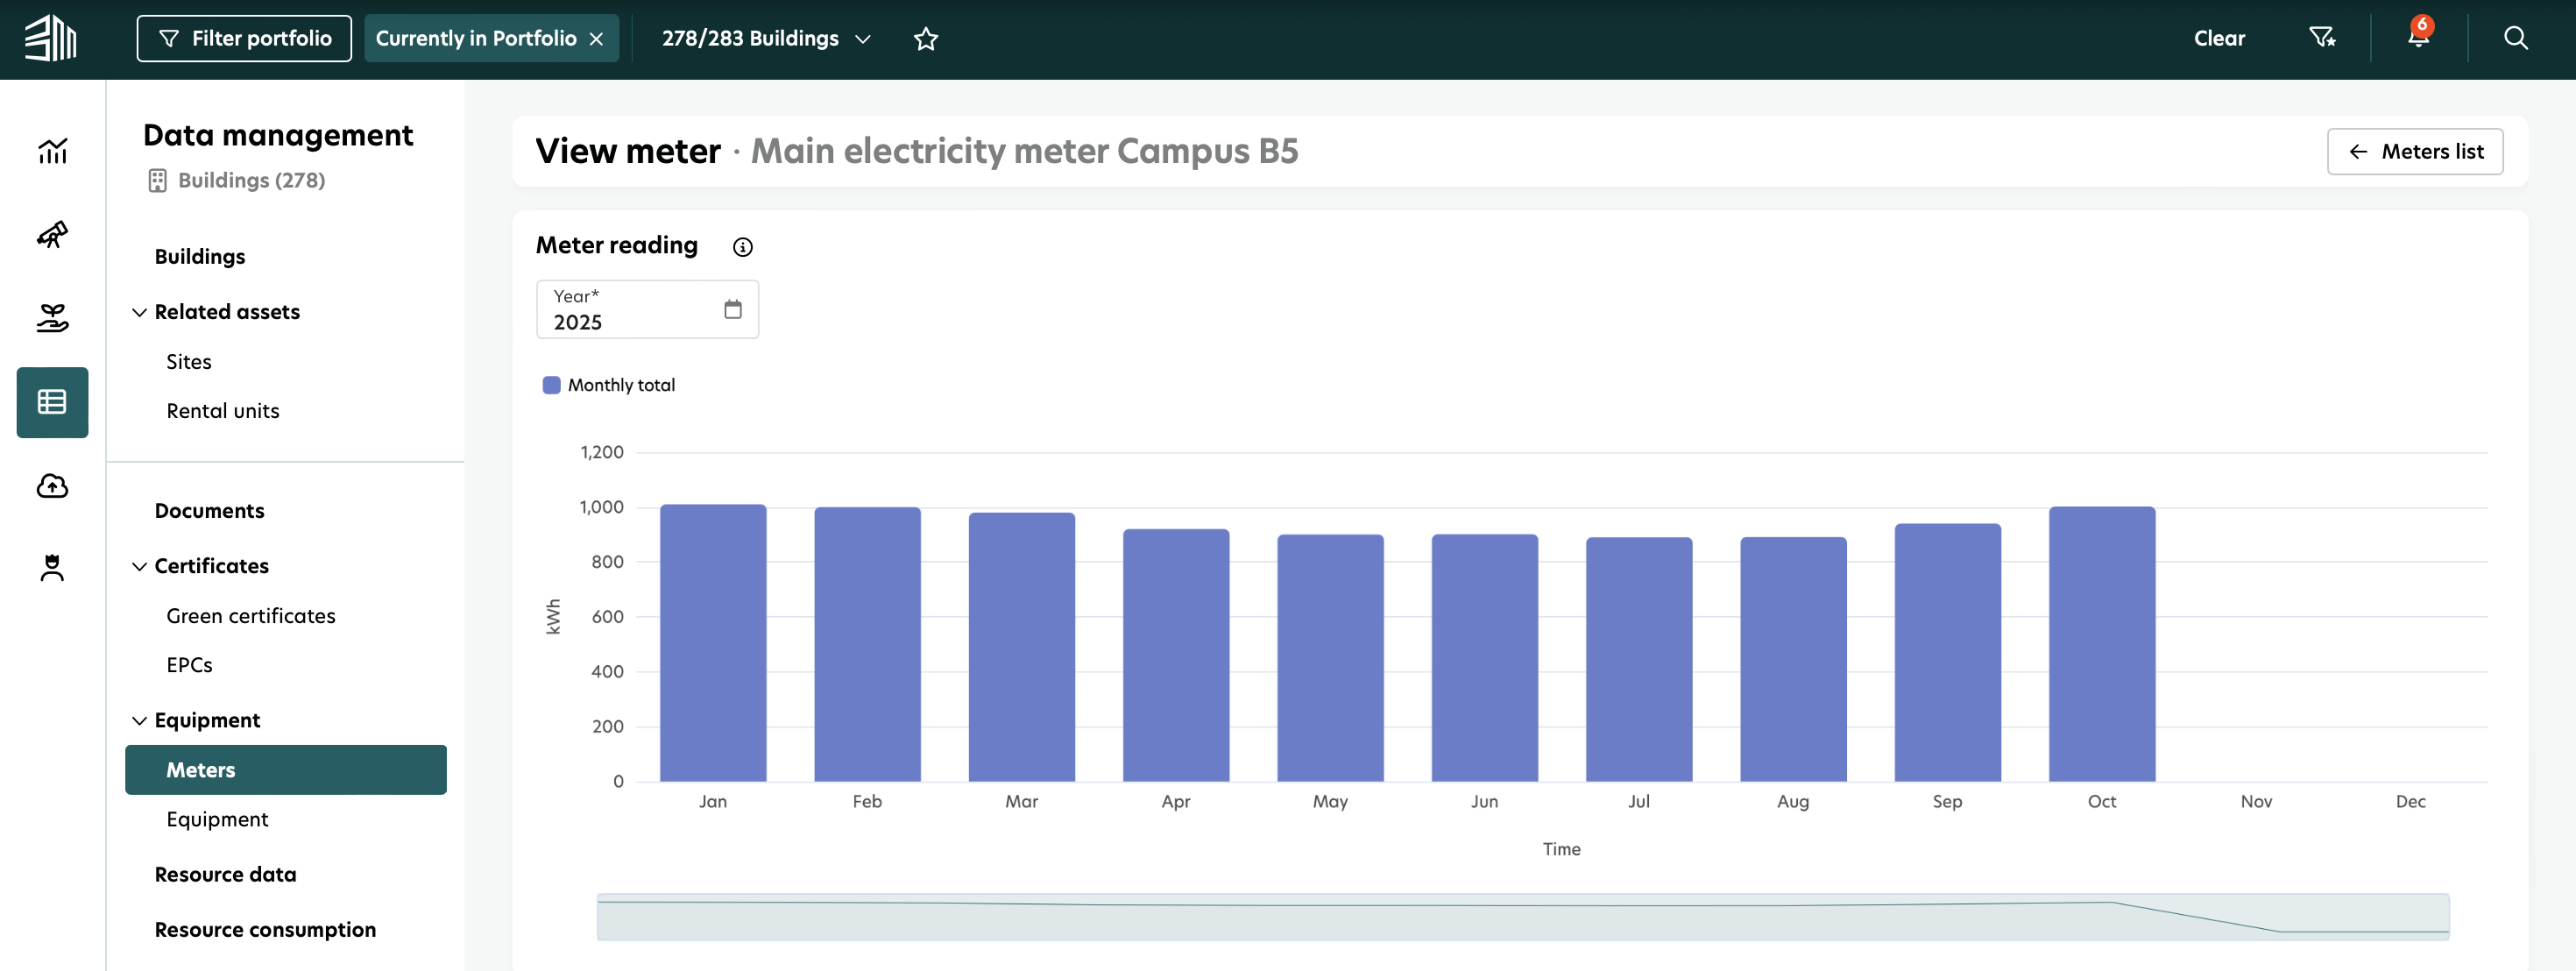Open the user profile sidebar icon
This screenshot has height=971, width=2576.
52,568
